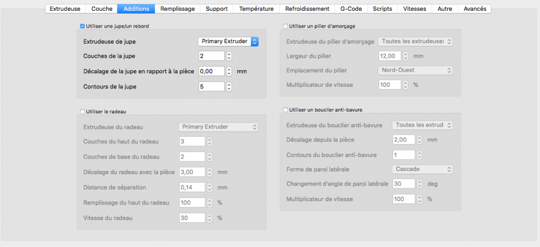The image size is (540, 247).
Task: Open the Extrudeuse tab
Action: point(64,9)
